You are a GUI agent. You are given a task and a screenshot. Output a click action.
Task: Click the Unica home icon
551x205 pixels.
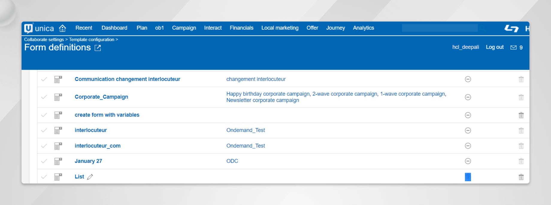tap(62, 28)
